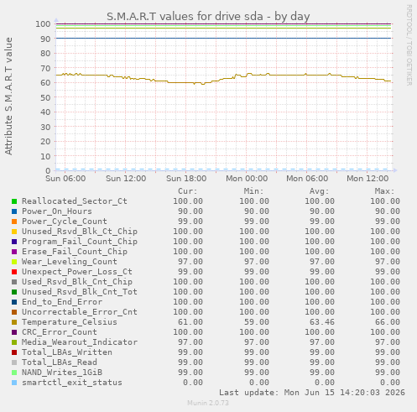Click the Power_Cycle_Count orange legend swatch
The width and height of the screenshot is (417, 412).
click(x=14, y=222)
